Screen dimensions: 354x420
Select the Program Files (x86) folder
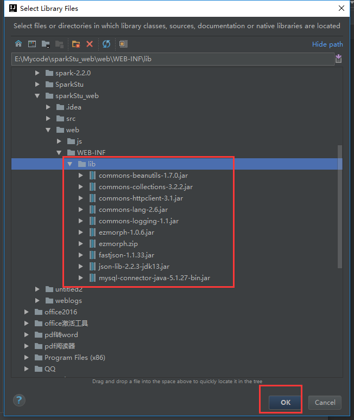[x=75, y=357]
